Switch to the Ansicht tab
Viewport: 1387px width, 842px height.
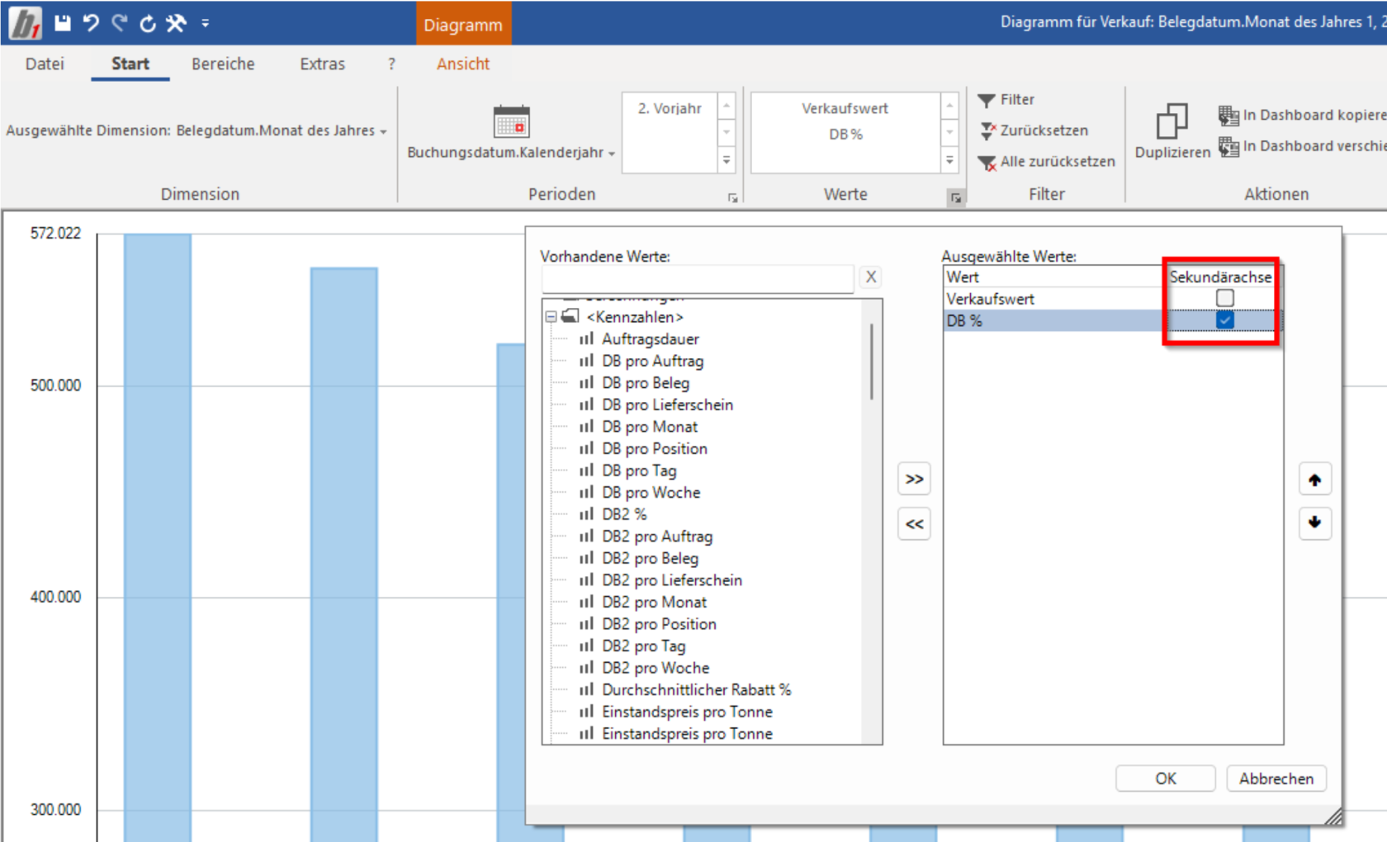(462, 64)
